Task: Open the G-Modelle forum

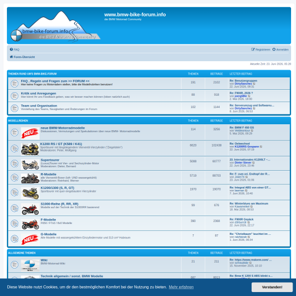Action: coord(48,234)
